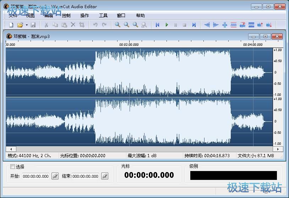Enable the 选择 checkbox
The width and height of the screenshot is (289, 198).
tap(13, 167)
